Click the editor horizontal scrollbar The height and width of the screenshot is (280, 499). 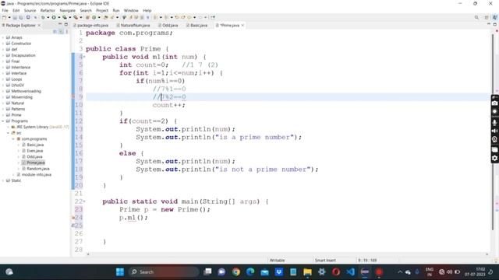[x=288, y=254]
